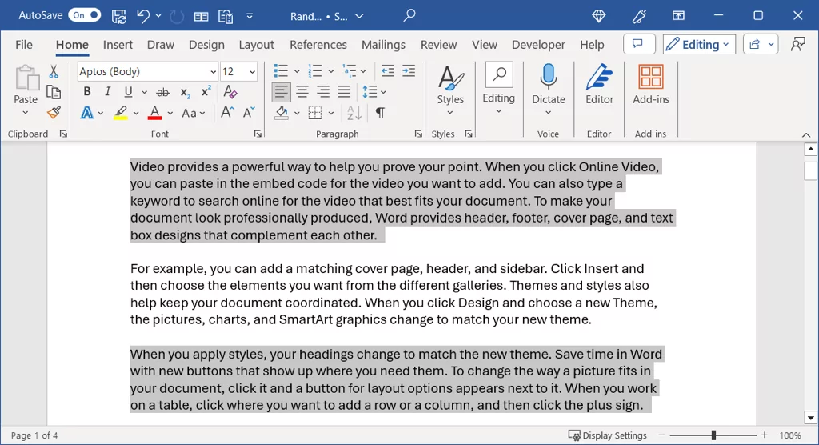Viewport: 819px width, 445px height.
Task: Click the zoom slider handle
Action: click(713, 435)
